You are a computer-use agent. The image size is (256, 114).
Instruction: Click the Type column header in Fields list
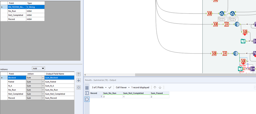point(35,3)
